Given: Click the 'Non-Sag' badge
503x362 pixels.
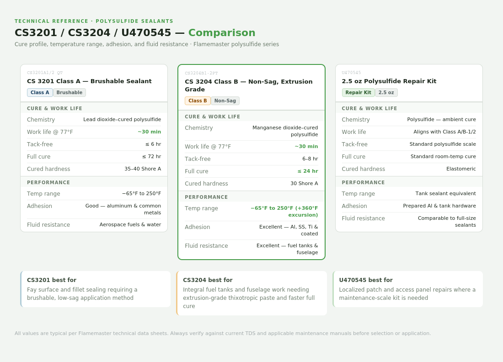Looking at the screenshot, I should coord(225,101).
